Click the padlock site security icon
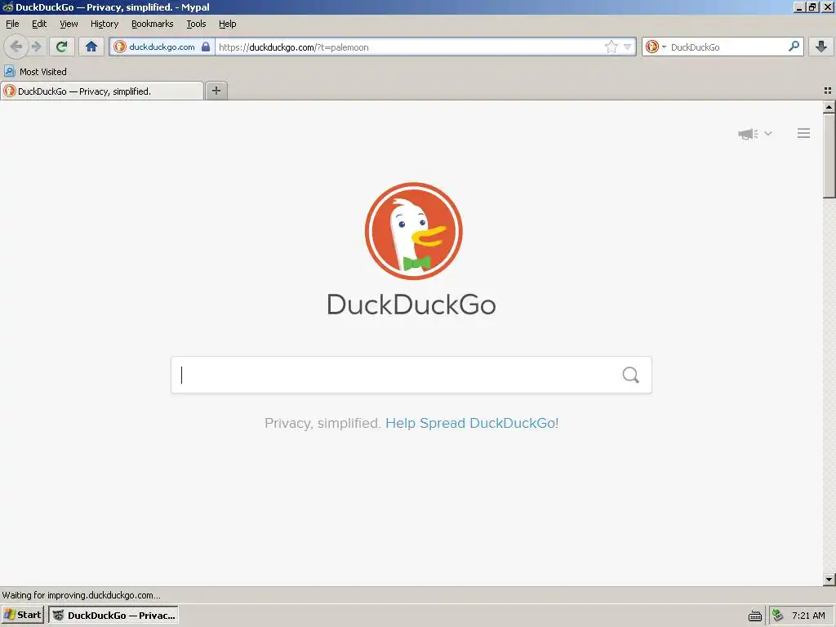836x627 pixels. coord(206,47)
